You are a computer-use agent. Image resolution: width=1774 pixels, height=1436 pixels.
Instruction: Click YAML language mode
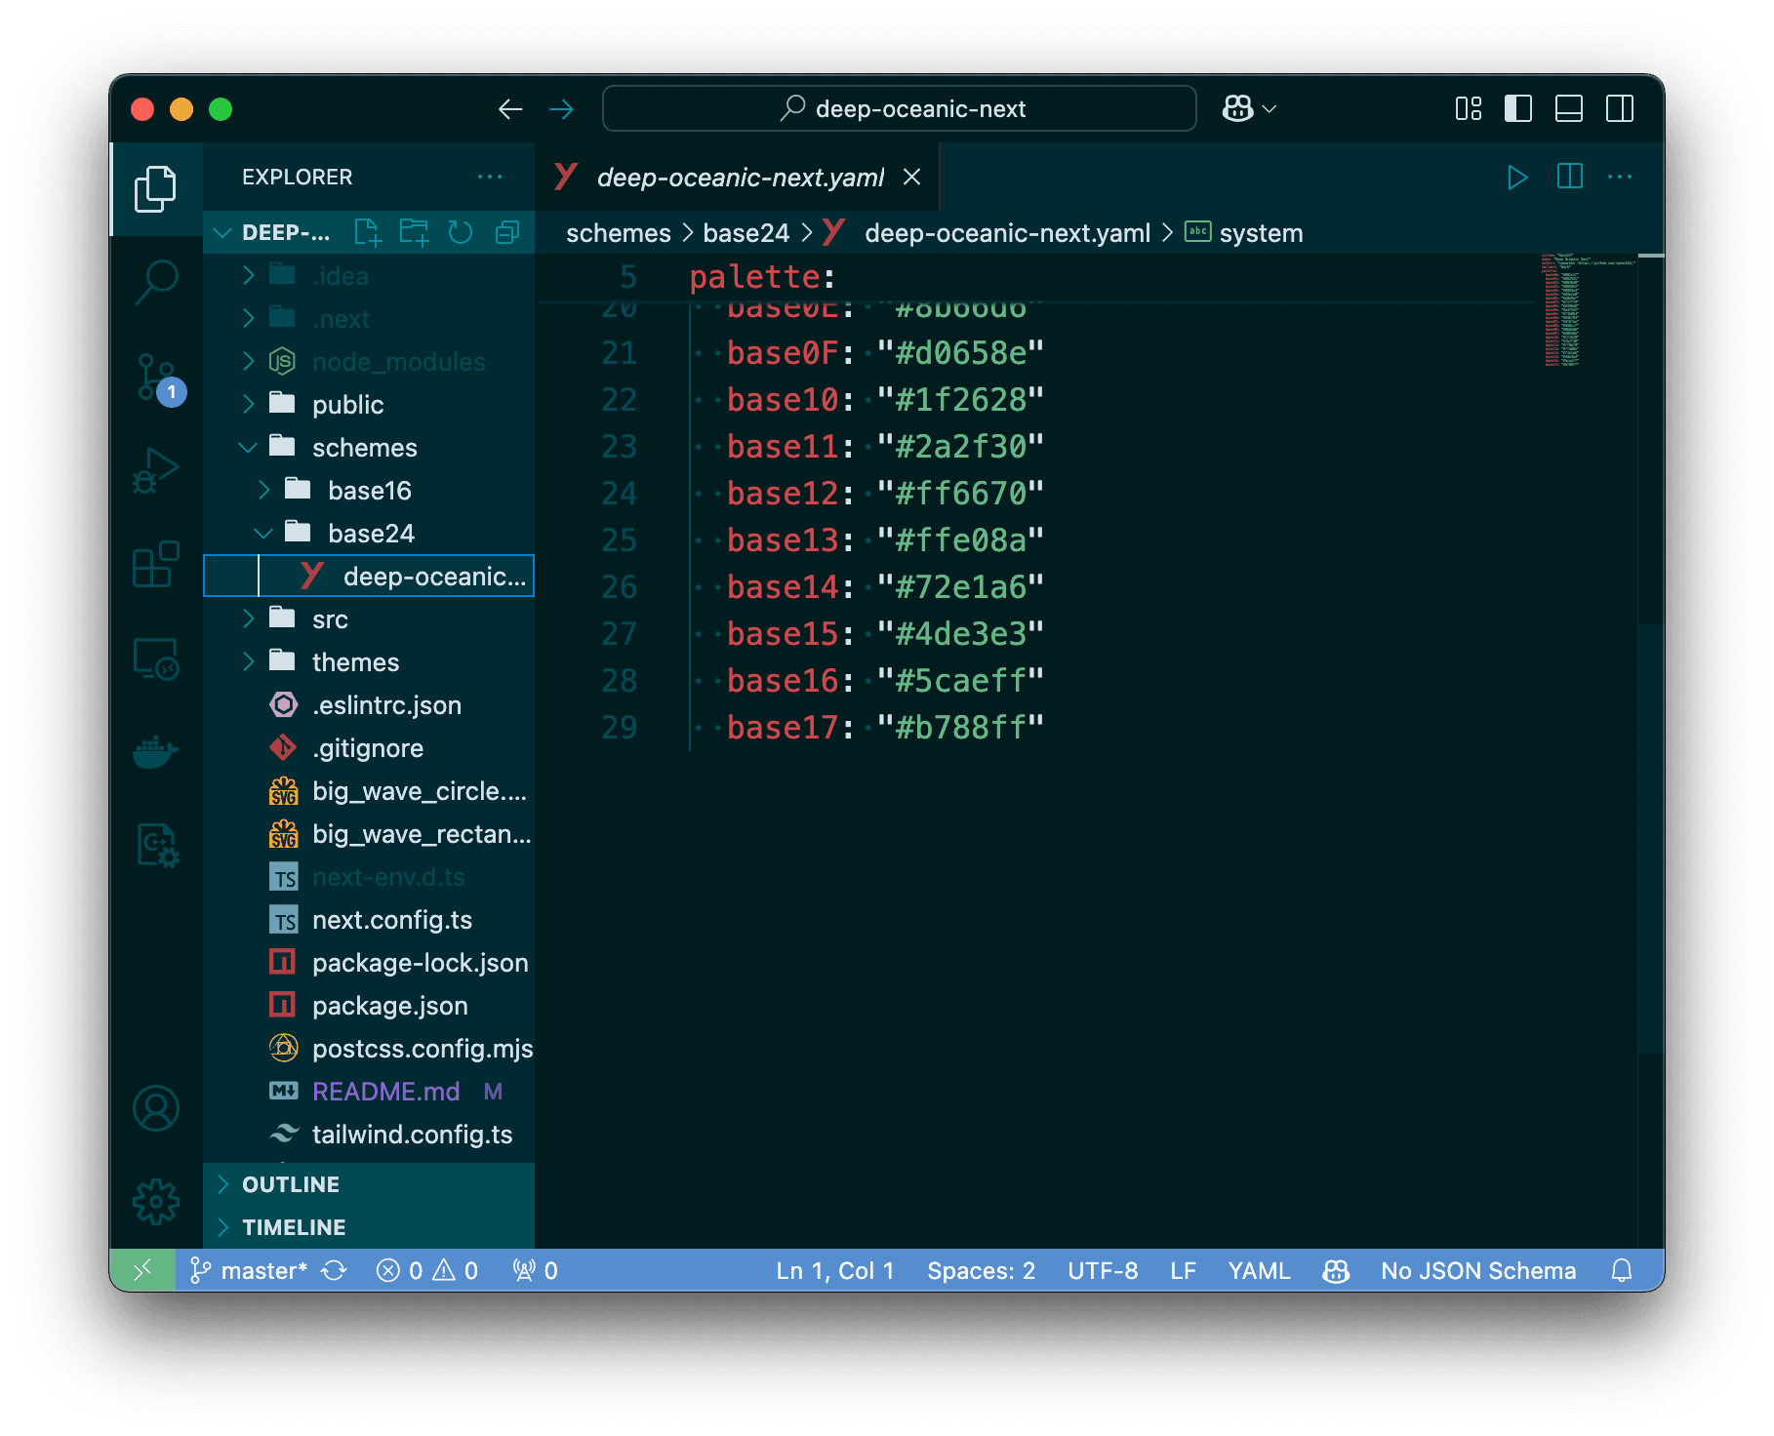point(1259,1270)
